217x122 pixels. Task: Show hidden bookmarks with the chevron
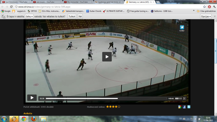[194, 11]
